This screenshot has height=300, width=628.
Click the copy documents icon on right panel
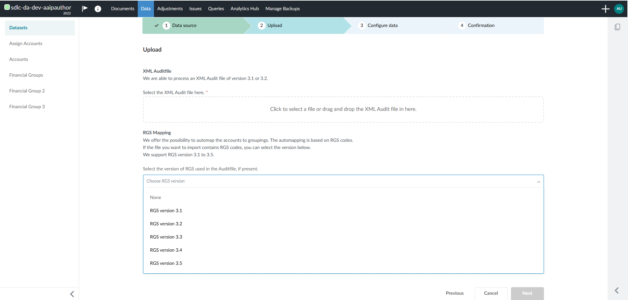617,27
